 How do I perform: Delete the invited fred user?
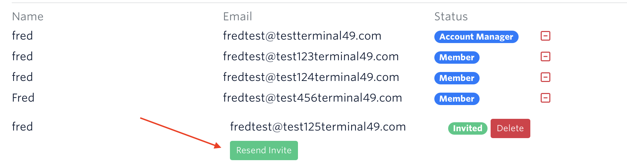(510, 128)
